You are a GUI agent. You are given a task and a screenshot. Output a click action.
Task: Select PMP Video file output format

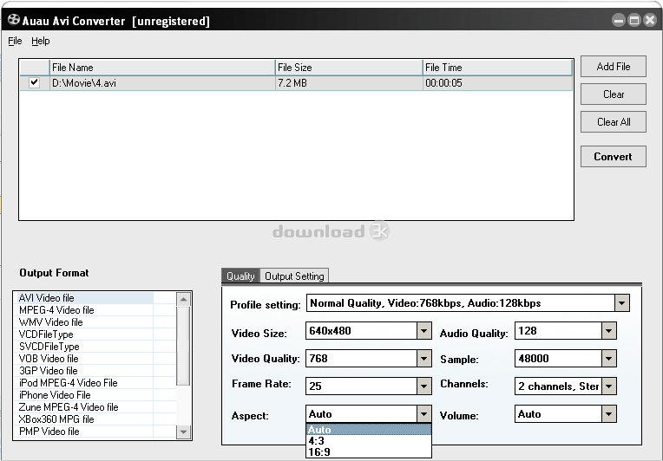[x=83, y=432]
